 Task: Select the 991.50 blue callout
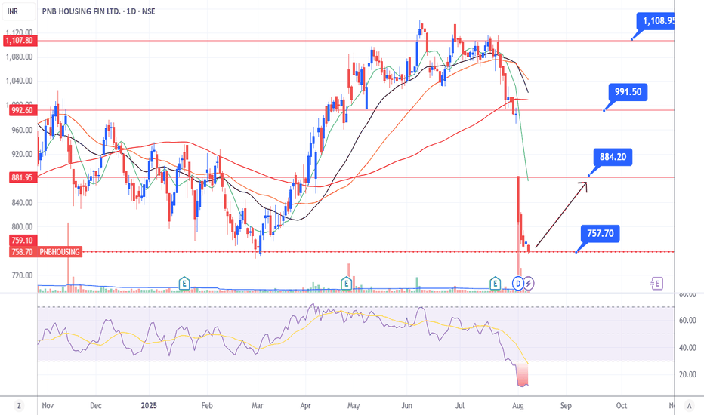pyautogui.click(x=628, y=92)
